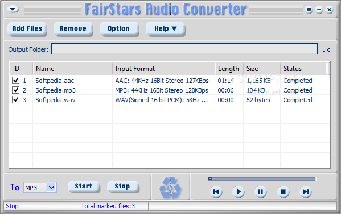Select the Softpedia.mp3 file name

click(55, 90)
